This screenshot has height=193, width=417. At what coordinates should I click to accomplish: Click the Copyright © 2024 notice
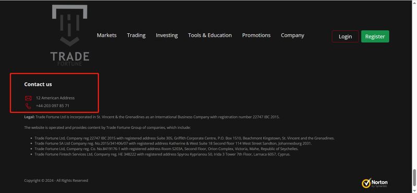pos(56,181)
